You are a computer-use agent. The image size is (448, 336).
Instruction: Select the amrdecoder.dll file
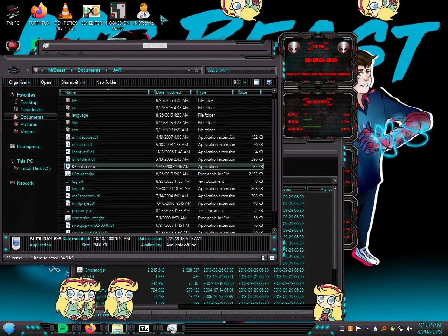click(85, 137)
